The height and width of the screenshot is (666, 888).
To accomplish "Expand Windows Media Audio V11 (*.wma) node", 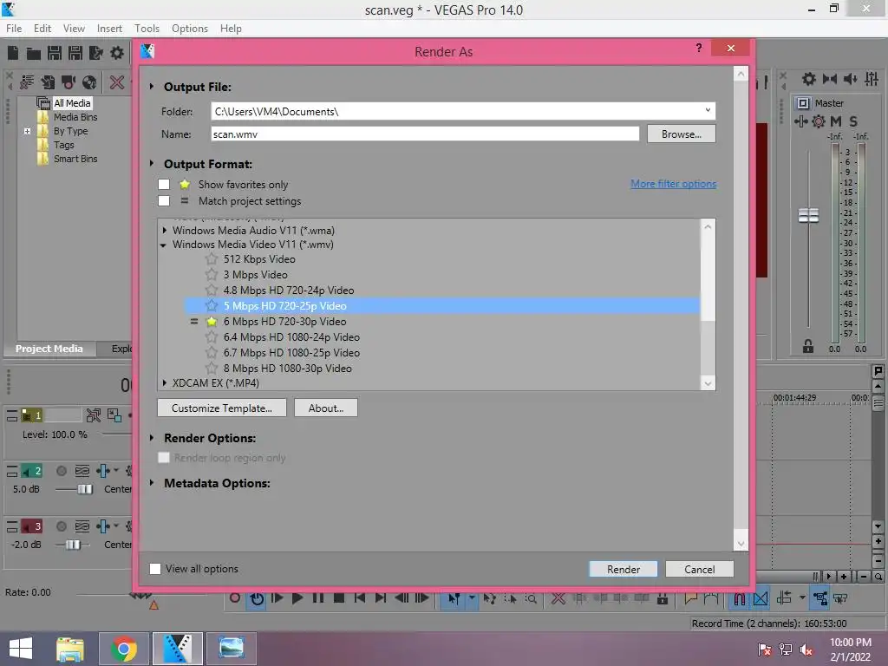I will (164, 231).
